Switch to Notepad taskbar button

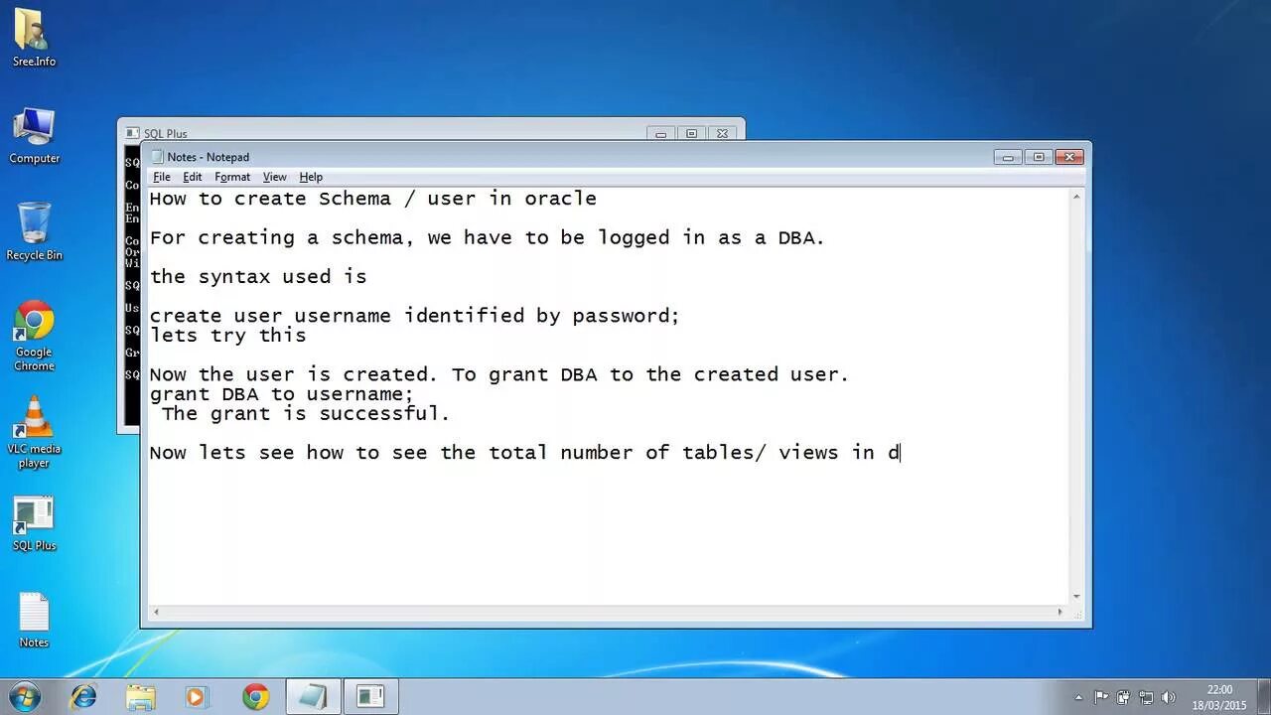(x=313, y=697)
